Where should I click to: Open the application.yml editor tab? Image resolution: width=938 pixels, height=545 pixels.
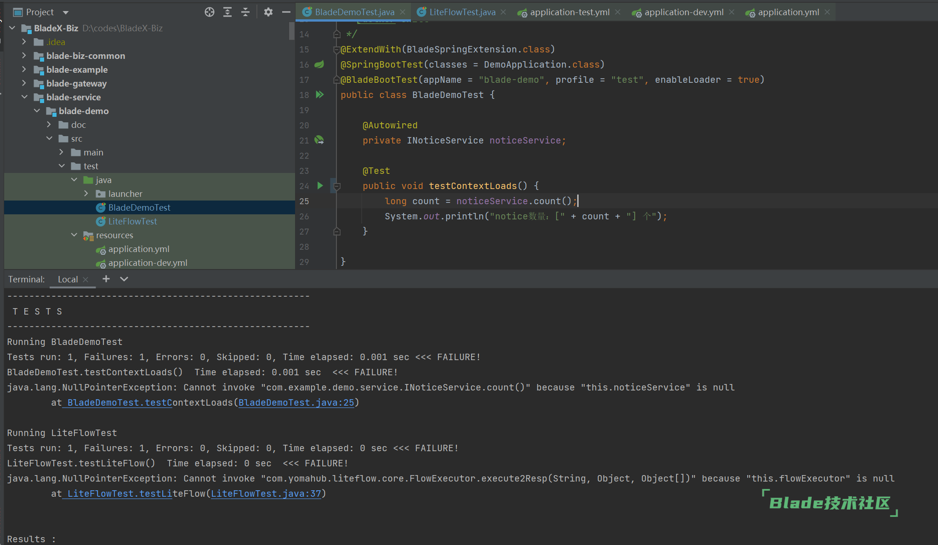(x=789, y=12)
